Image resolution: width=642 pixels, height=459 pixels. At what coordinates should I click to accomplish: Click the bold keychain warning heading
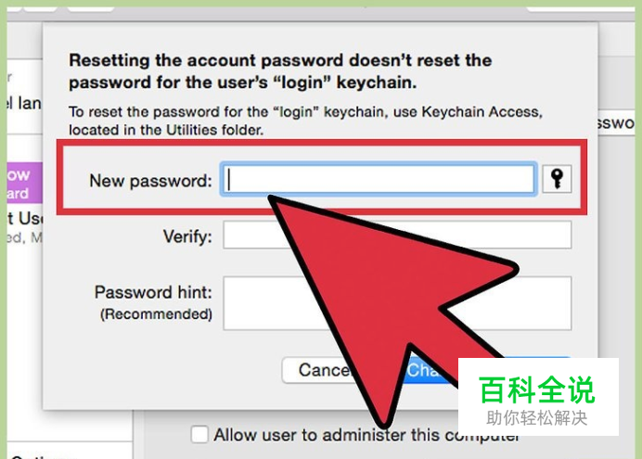click(280, 71)
